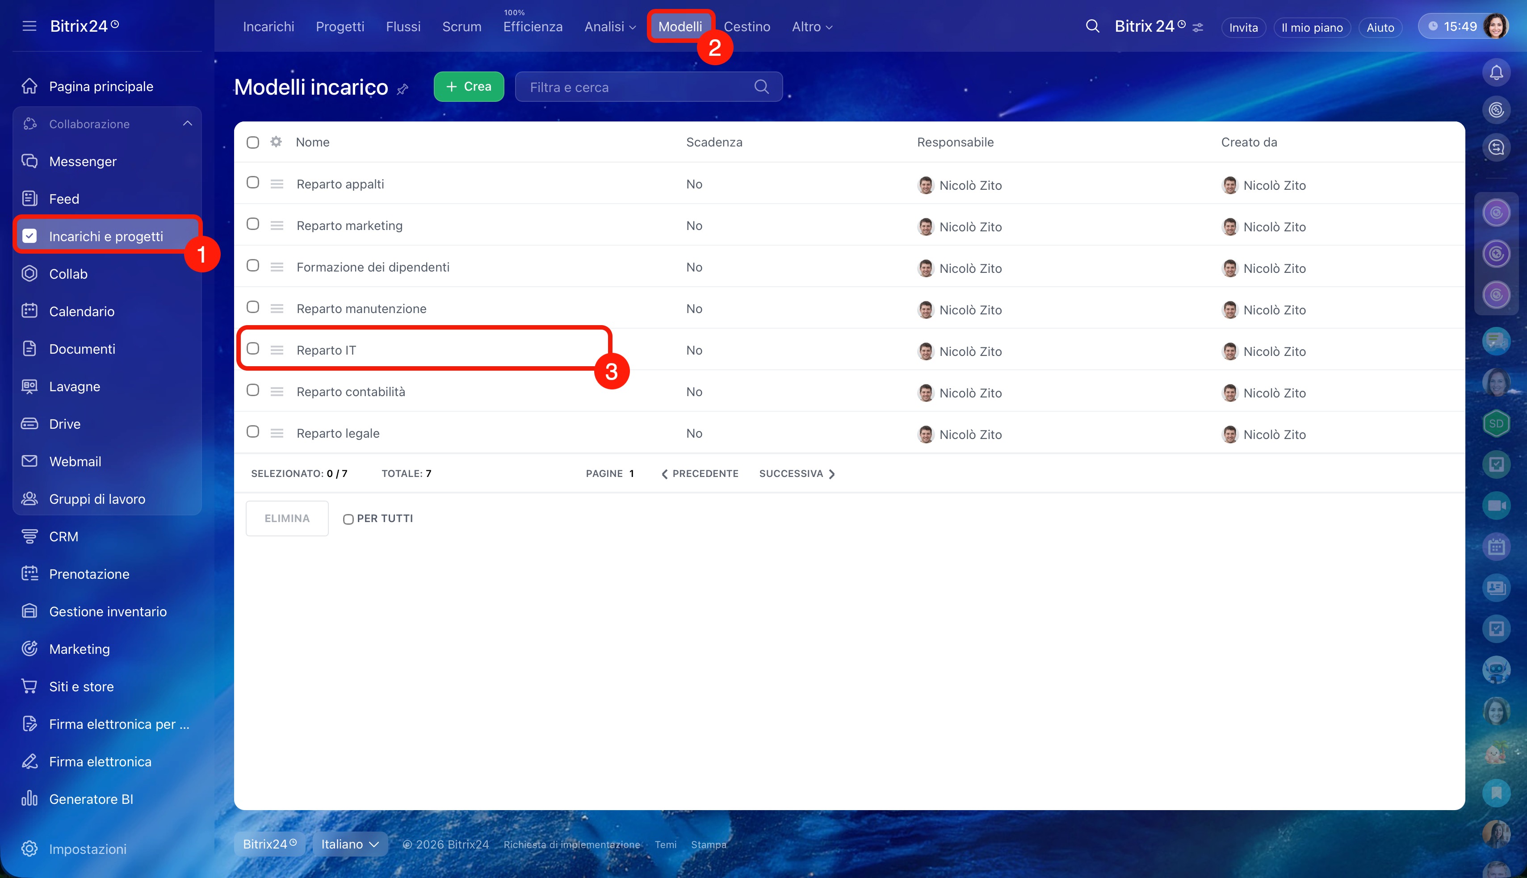Open the Cestino tab
The width and height of the screenshot is (1527, 878).
[747, 26]
